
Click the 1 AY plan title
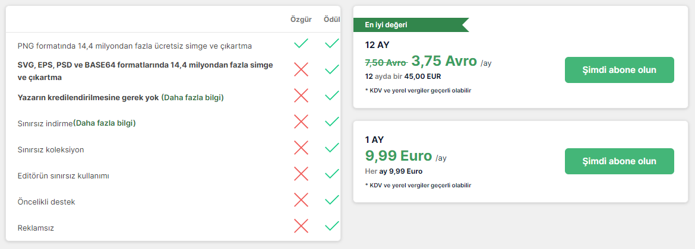(374, 139)
